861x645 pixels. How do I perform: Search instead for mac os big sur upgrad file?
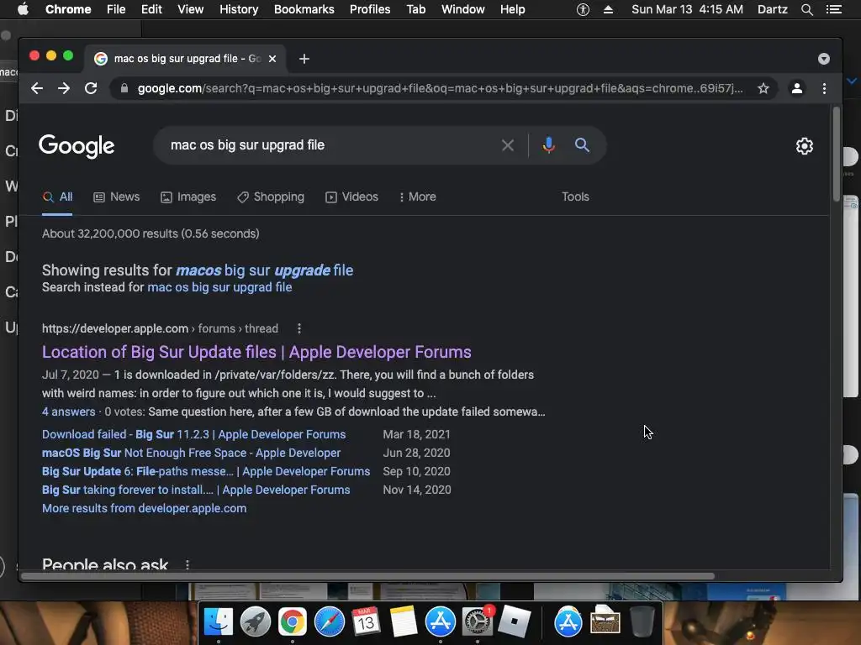point(219,287)
